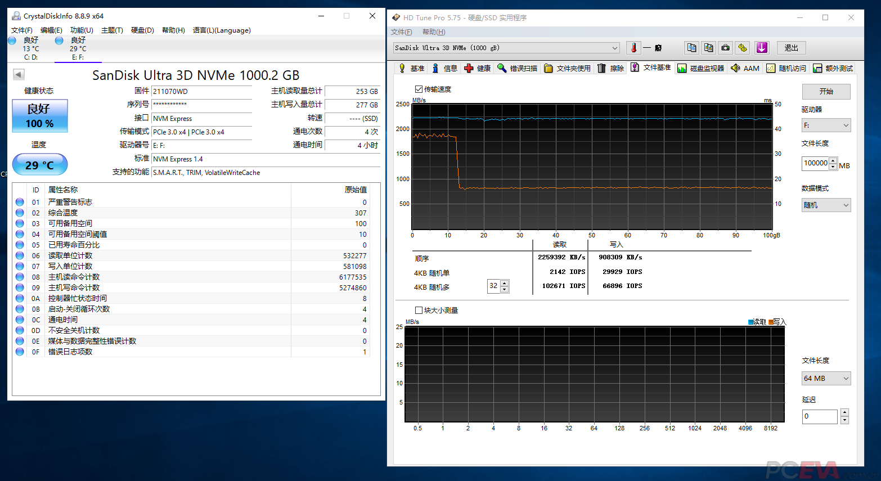The width and height of the screenshot is (881, 481).
Task: Click the camera save screenshot icon
Action: 726,48
